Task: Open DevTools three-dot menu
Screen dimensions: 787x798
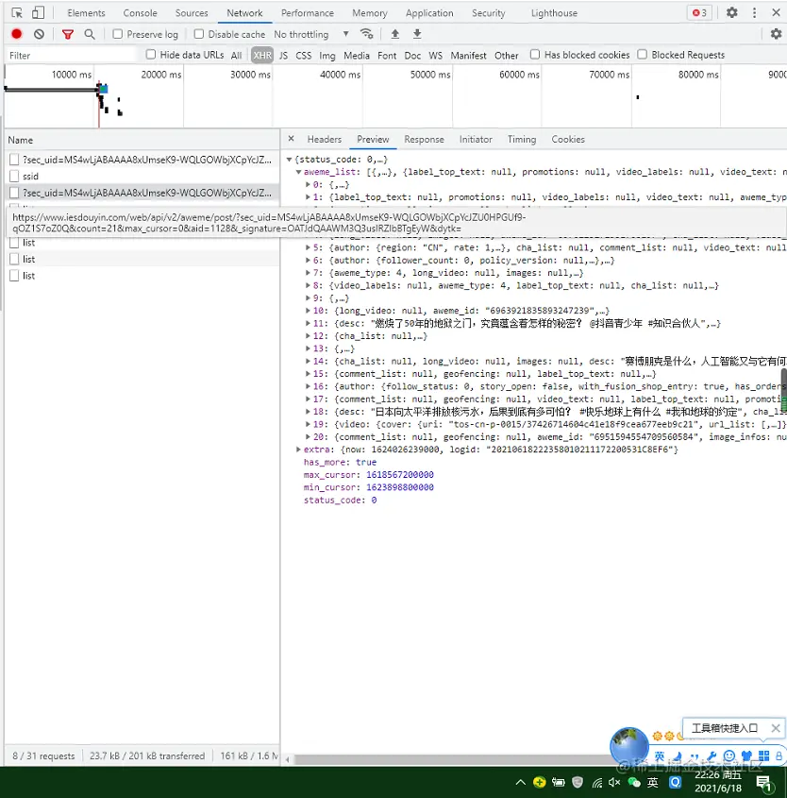Action: tap(755, 12)
